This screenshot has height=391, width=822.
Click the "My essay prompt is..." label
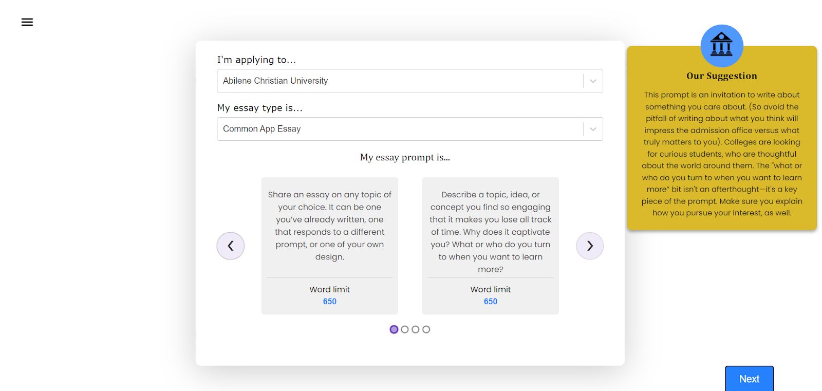(x=405, y=157)
